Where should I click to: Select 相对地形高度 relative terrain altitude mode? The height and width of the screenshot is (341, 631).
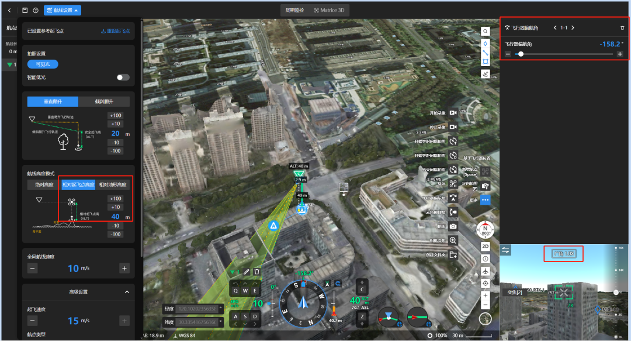pyautogui.click(x=113, y=185)
